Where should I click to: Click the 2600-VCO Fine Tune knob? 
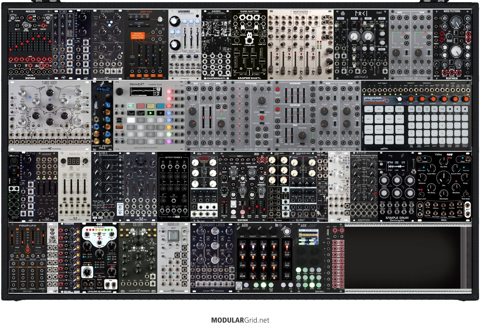(x=160, y=20)
